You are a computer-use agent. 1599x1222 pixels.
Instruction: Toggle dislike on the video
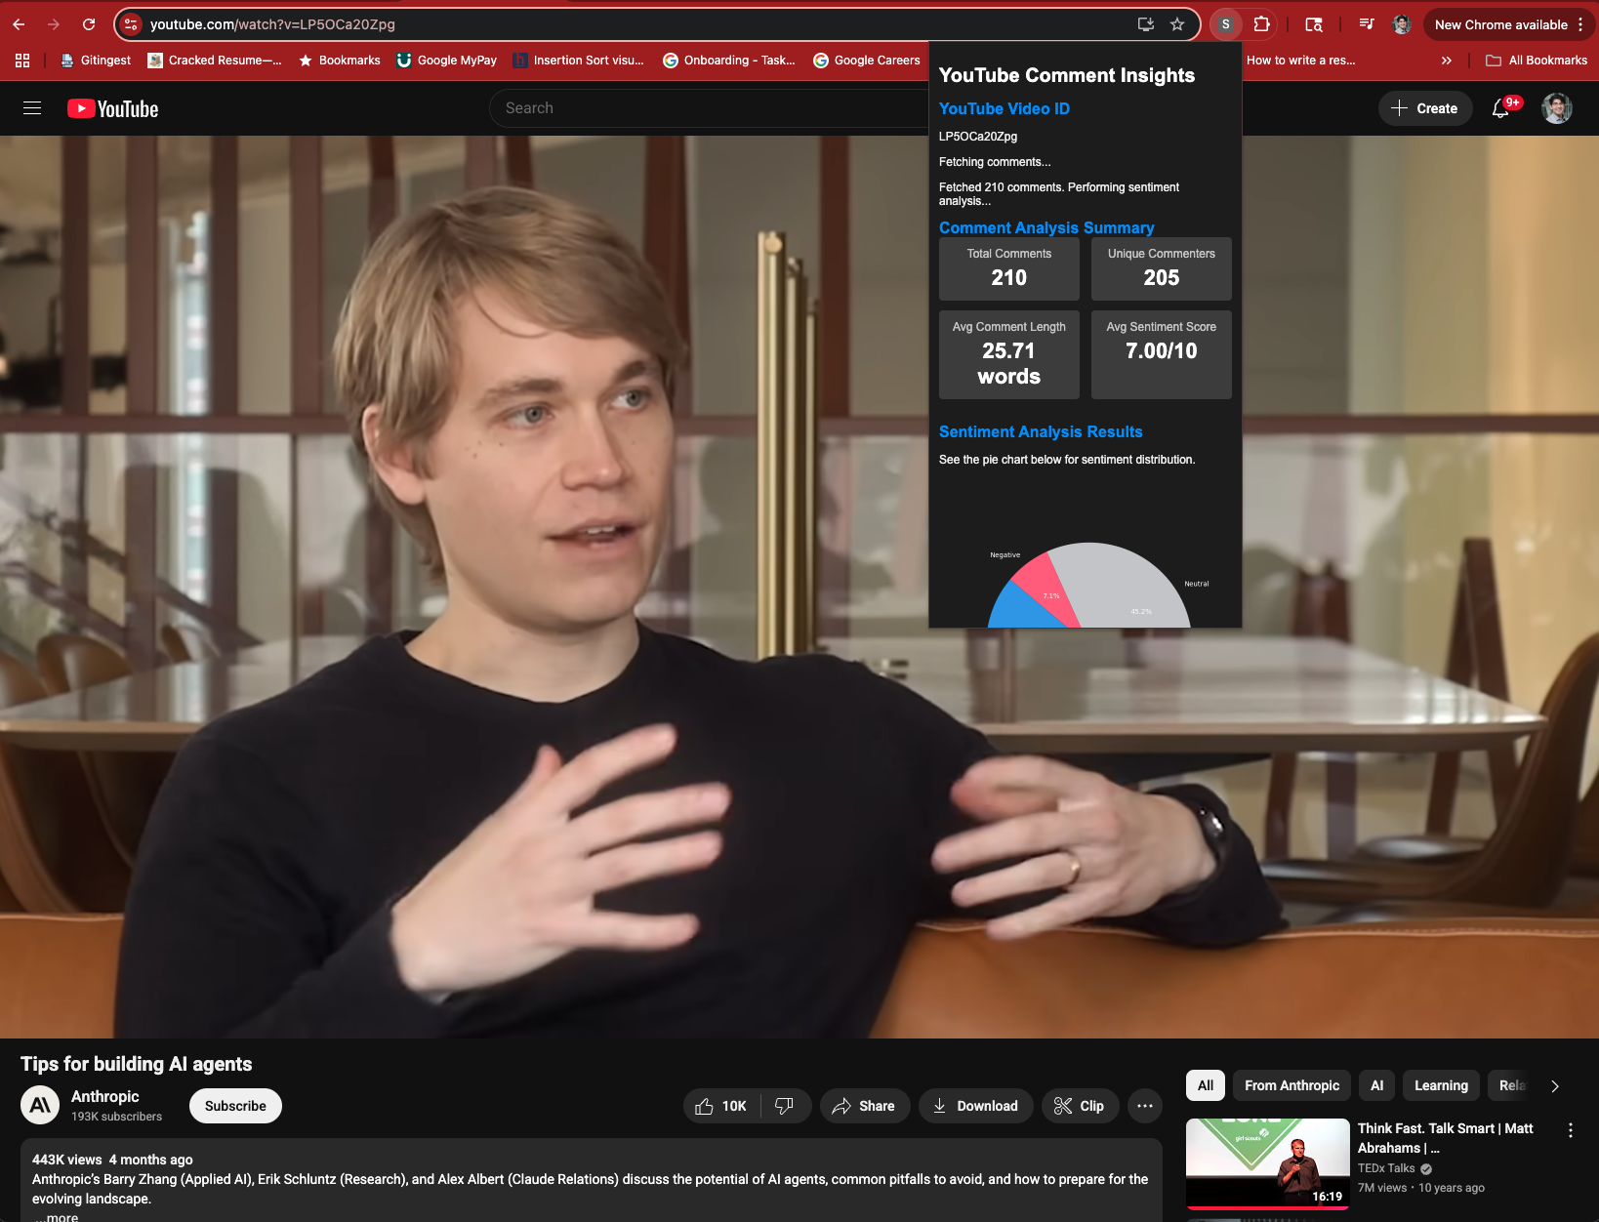[785, 1106]
